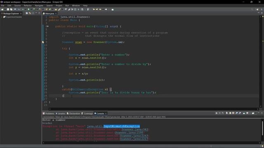The height and width of the screenshot is (148, 264).
Task: Click the console vertical scrollbar thumb
Action: pyautogui.click(x=262, y=128)
